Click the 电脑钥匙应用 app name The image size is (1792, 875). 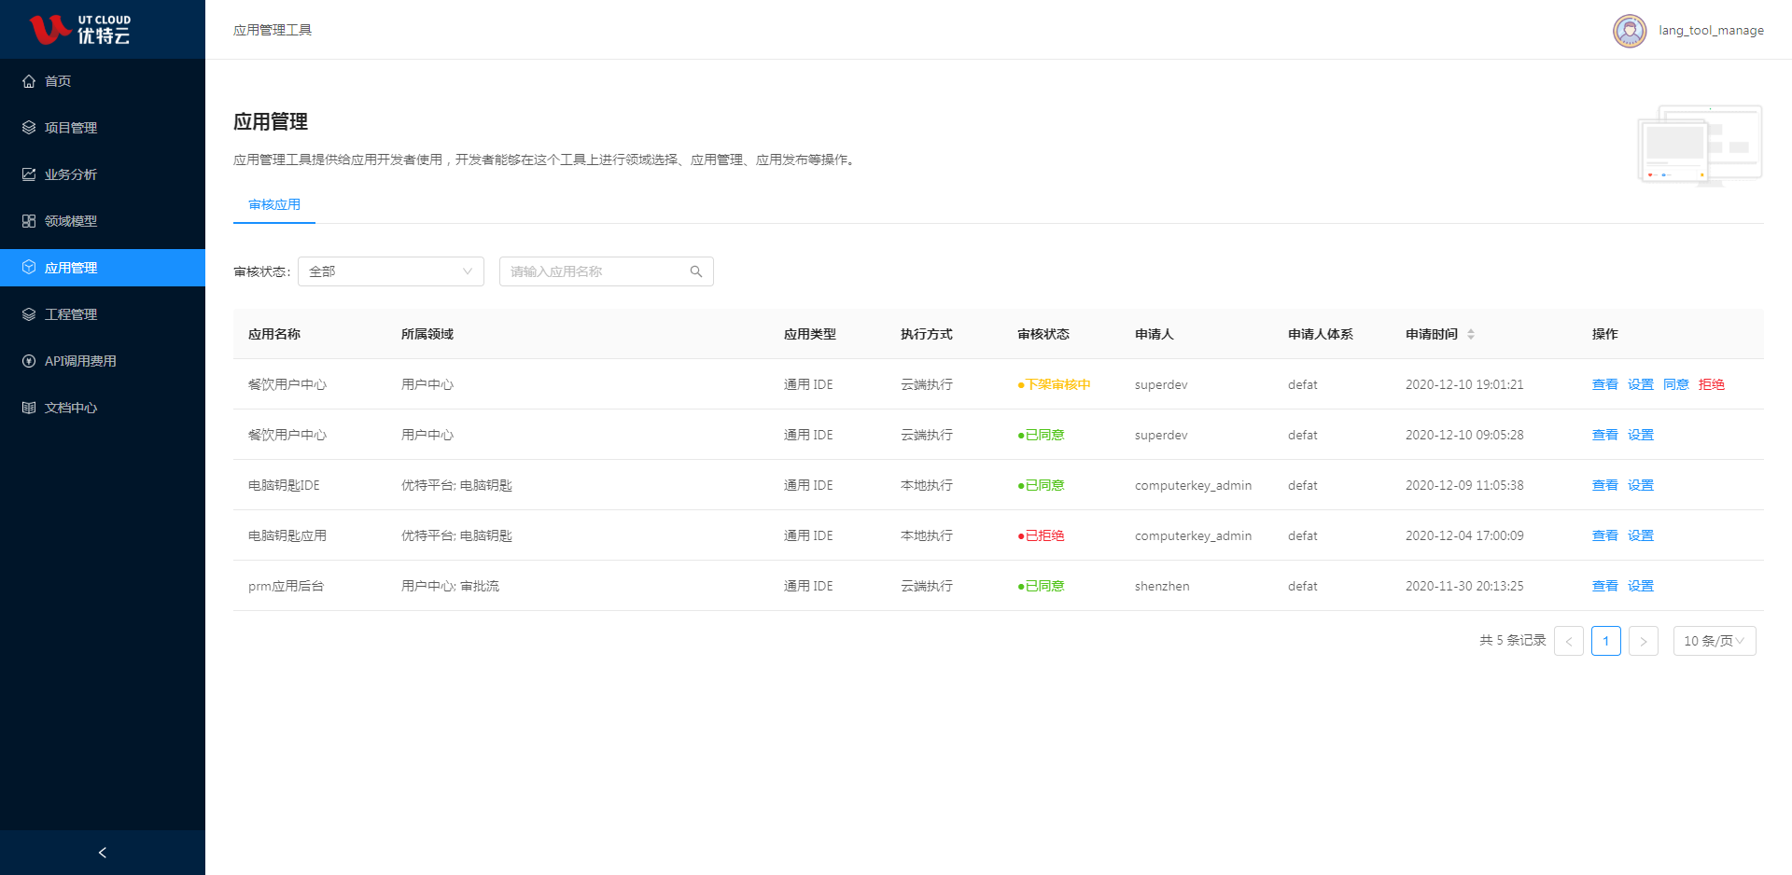click(287, 535)
